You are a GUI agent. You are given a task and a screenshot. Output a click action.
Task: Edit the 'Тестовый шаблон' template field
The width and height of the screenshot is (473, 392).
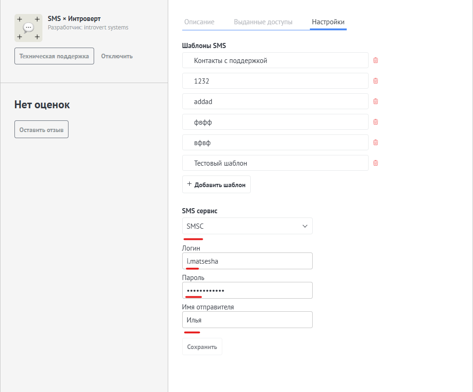(x=275, y=163)
